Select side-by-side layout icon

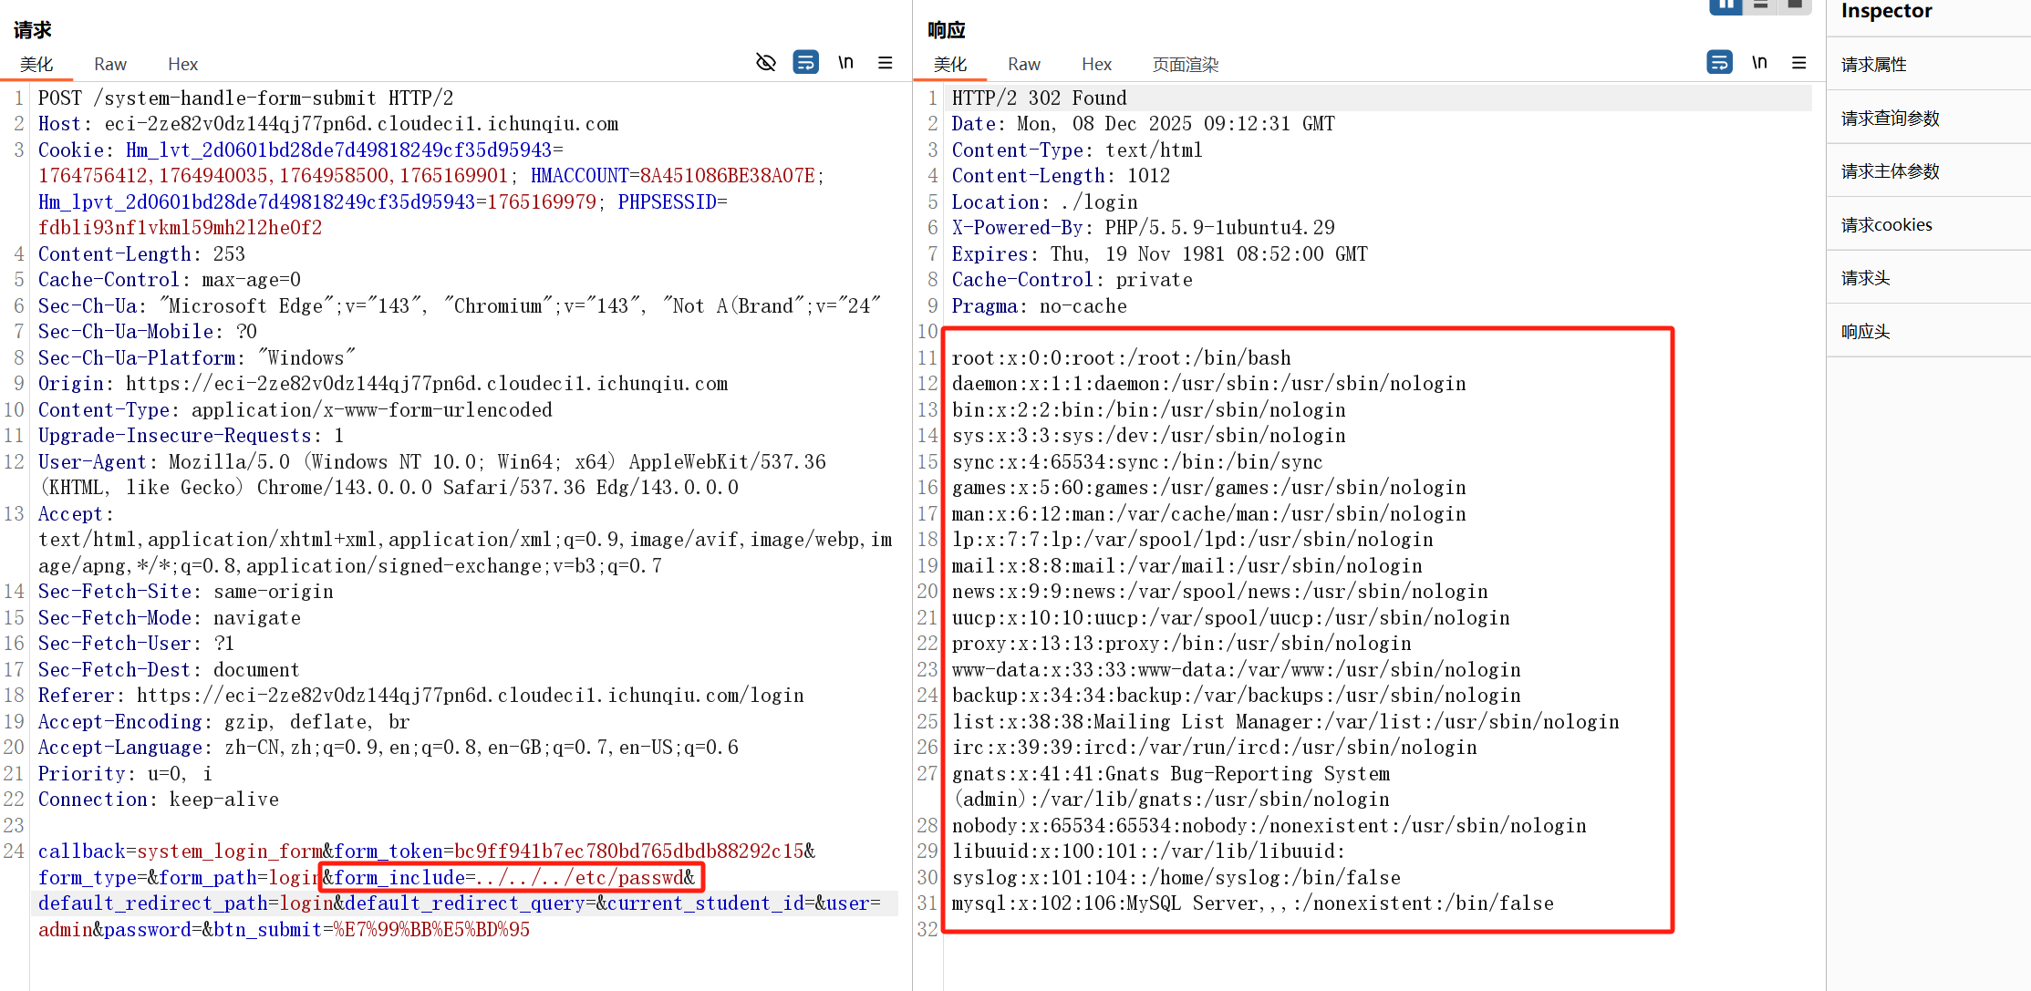point(1725,5)
